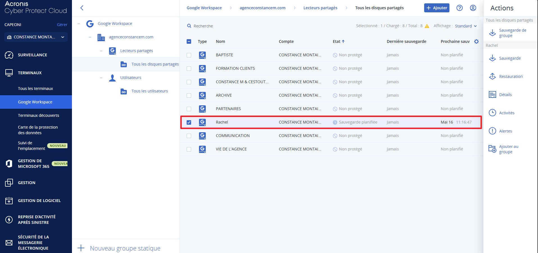
Task: Sort by the Etat column header
Action: click(x=338, y=41)
